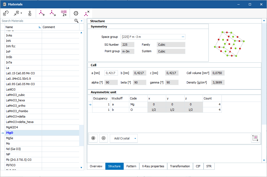This screenshot has width=267, height=177.
Task: Open the Add Crystal dropdown arrow
Action: pyautogui.click(x=135, y=138)
